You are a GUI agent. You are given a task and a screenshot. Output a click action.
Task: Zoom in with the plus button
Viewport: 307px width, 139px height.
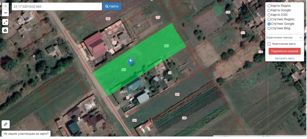coord(5,6)
